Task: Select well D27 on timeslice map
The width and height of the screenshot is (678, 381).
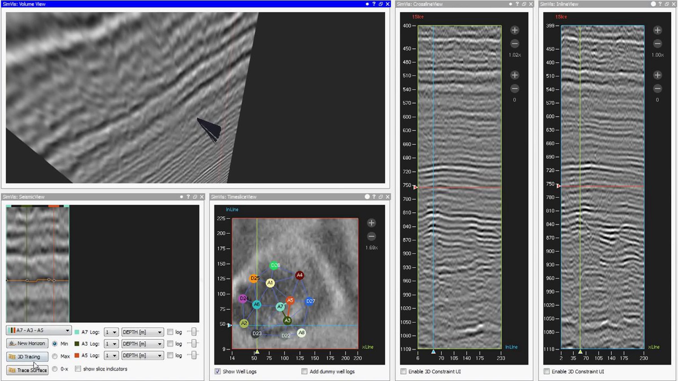Action: click(x=310, y=301)
